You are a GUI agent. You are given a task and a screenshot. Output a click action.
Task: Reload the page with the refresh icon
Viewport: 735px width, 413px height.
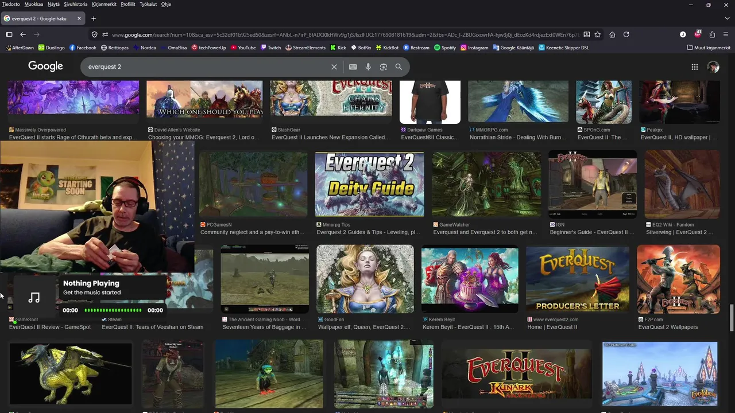click(x=626, y=34)
